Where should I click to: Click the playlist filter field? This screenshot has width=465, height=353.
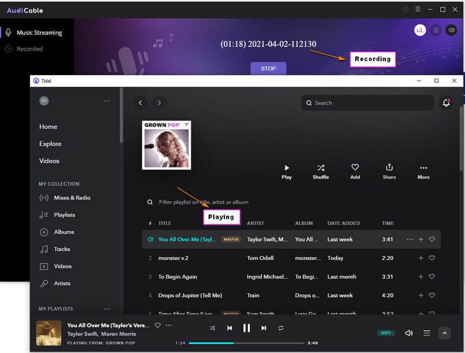point(203,202)
